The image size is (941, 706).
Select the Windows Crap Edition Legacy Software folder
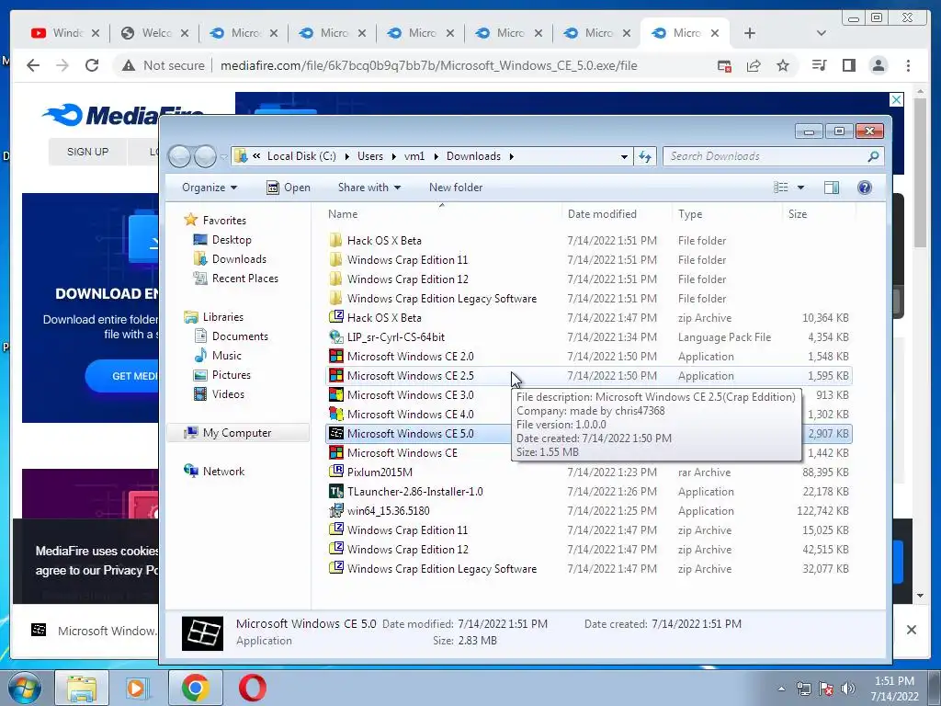pos(442,299)
